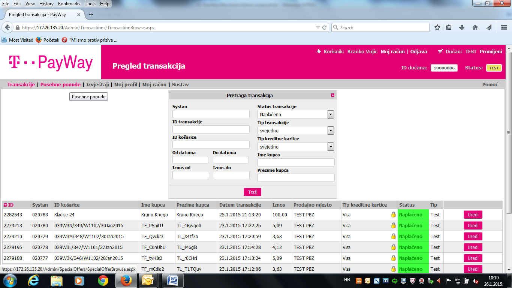Open new browser tab with plus icon
The height and width of the screenshot is (288, 512).
click(91, 15)
